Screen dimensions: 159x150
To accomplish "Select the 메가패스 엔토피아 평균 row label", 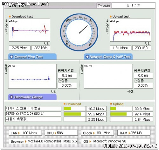I will [33, 109].
